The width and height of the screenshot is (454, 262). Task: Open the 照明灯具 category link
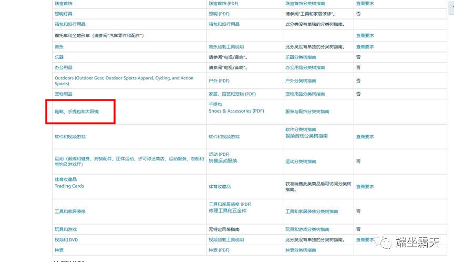64,14
